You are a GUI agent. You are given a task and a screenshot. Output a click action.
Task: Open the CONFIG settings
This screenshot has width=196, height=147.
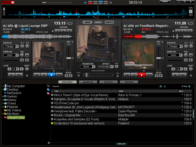pyautogui.click(x=165, y=2)
